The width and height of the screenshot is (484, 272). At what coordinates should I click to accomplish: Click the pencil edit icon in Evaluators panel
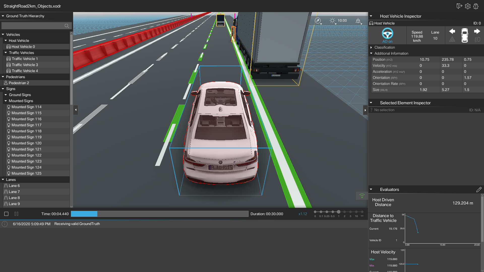[x=479, y=189]
